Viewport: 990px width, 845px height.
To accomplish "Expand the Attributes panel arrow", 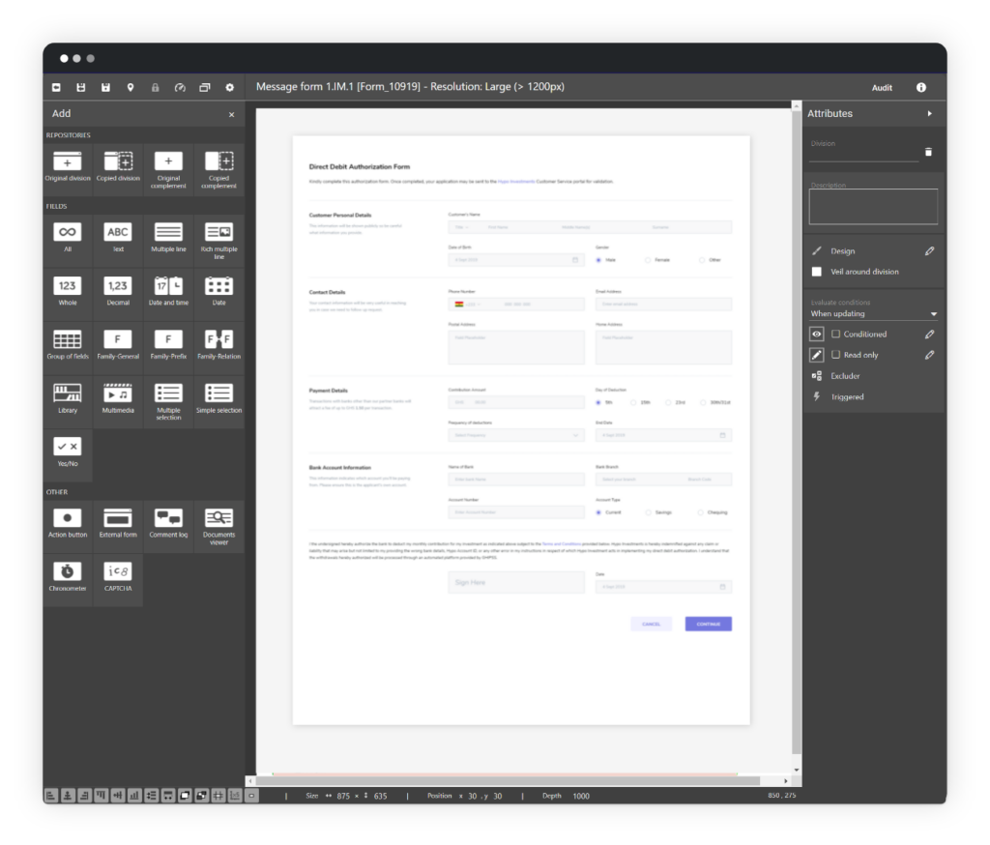I will point(928,113).
